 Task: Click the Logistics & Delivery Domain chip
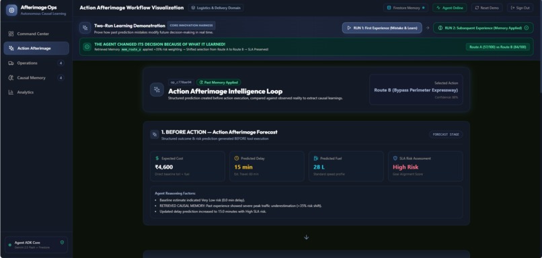pos(216,7)
